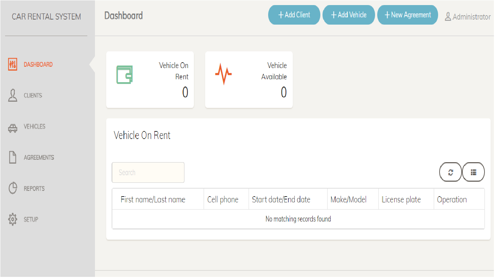The image size is (495, 278).
Task: Click the Dashboard sliders icon in sidebar
Action: tap(13, 64)
